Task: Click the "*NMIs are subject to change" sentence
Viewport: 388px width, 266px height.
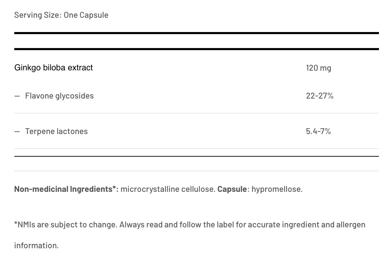Action: (65, 225)
